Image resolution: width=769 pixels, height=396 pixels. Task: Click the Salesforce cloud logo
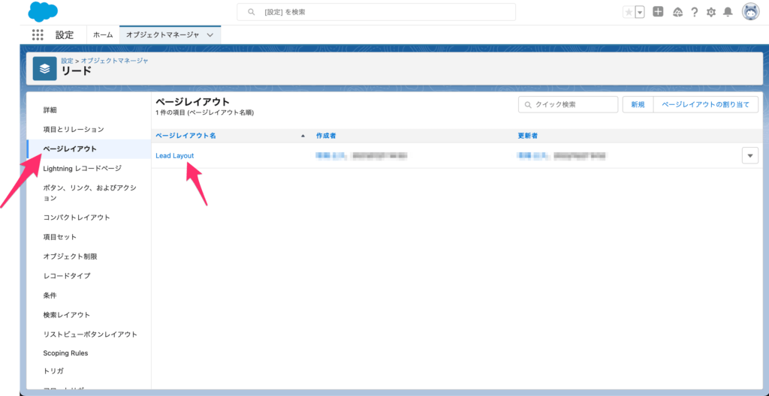43,12
